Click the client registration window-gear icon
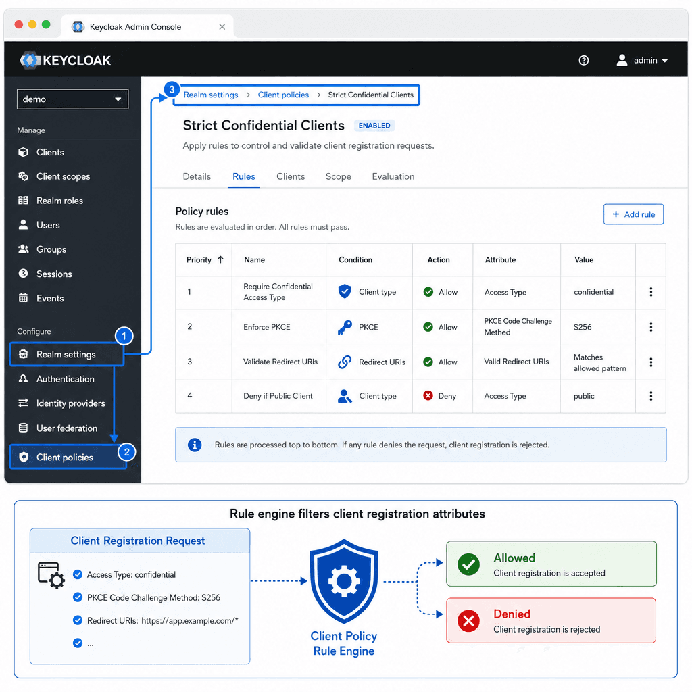The height and width of the screenshot is (692, 692). [51, 574]
